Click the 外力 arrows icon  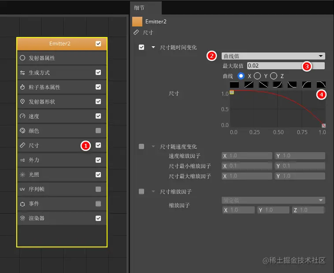(x=22, y=160)
